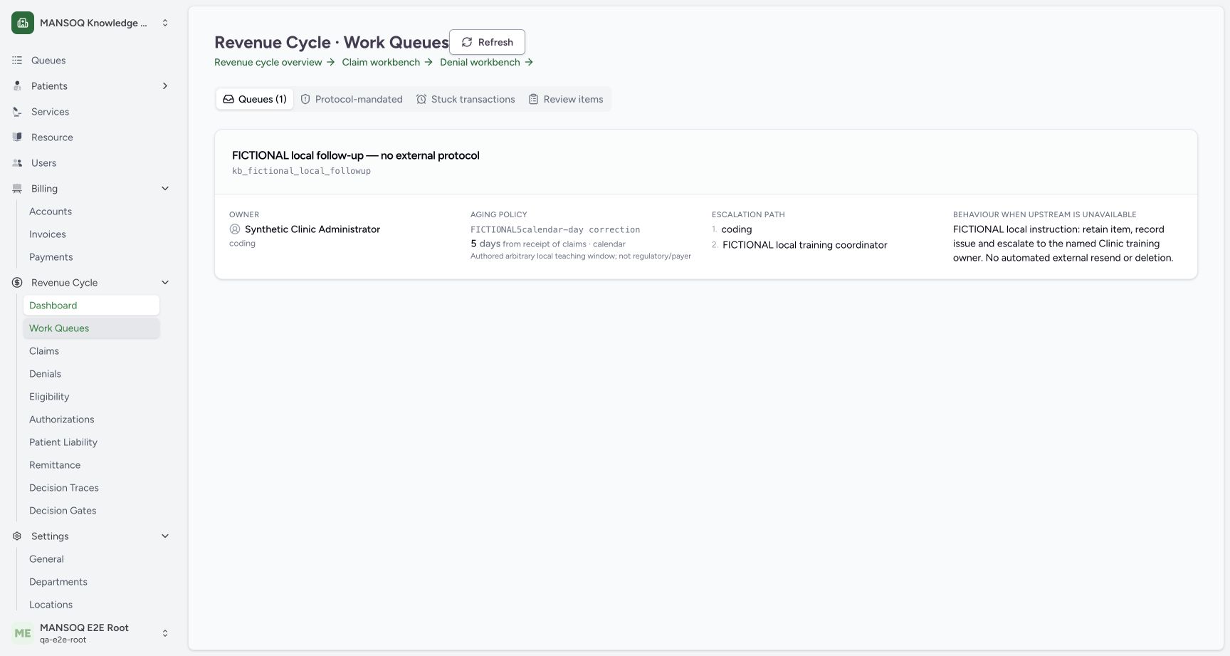This screenshot has width=1230, height=656.
Task: Click the arrow after Revenue cycle overview
Action: point(330,62)
